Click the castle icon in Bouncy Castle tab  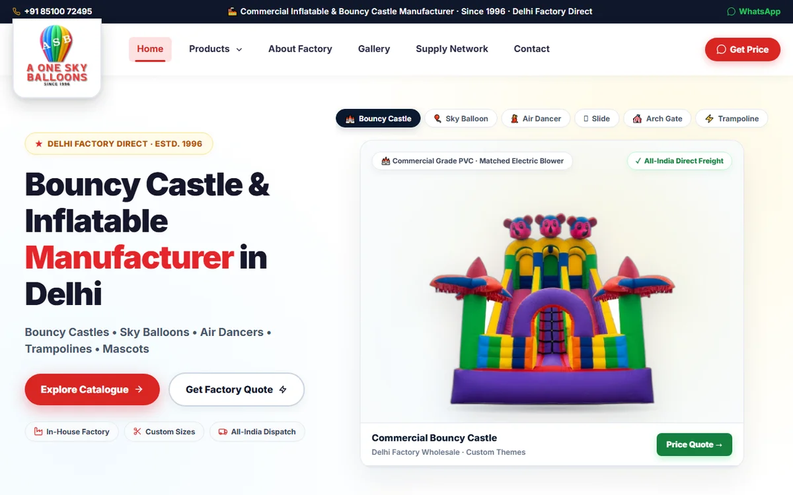(350, 119)
